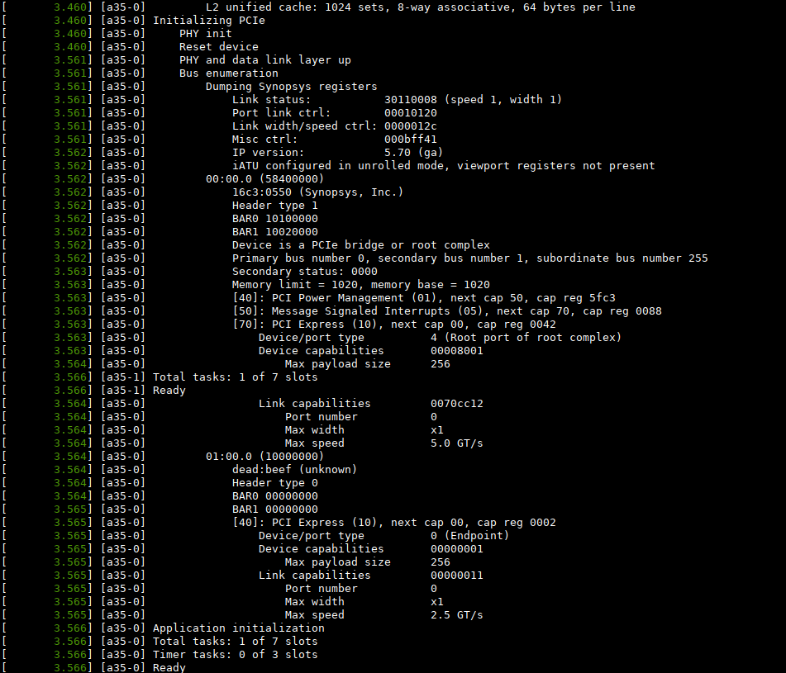This screenshot has height=673, width=786.
Task: Click the 'dead:beef (unknown)' device ID
Action: coord(294,469)
